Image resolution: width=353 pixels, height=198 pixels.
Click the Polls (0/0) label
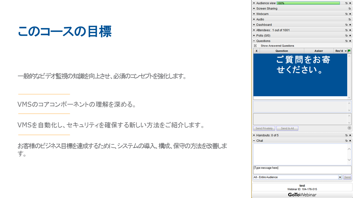pos(263,35)
